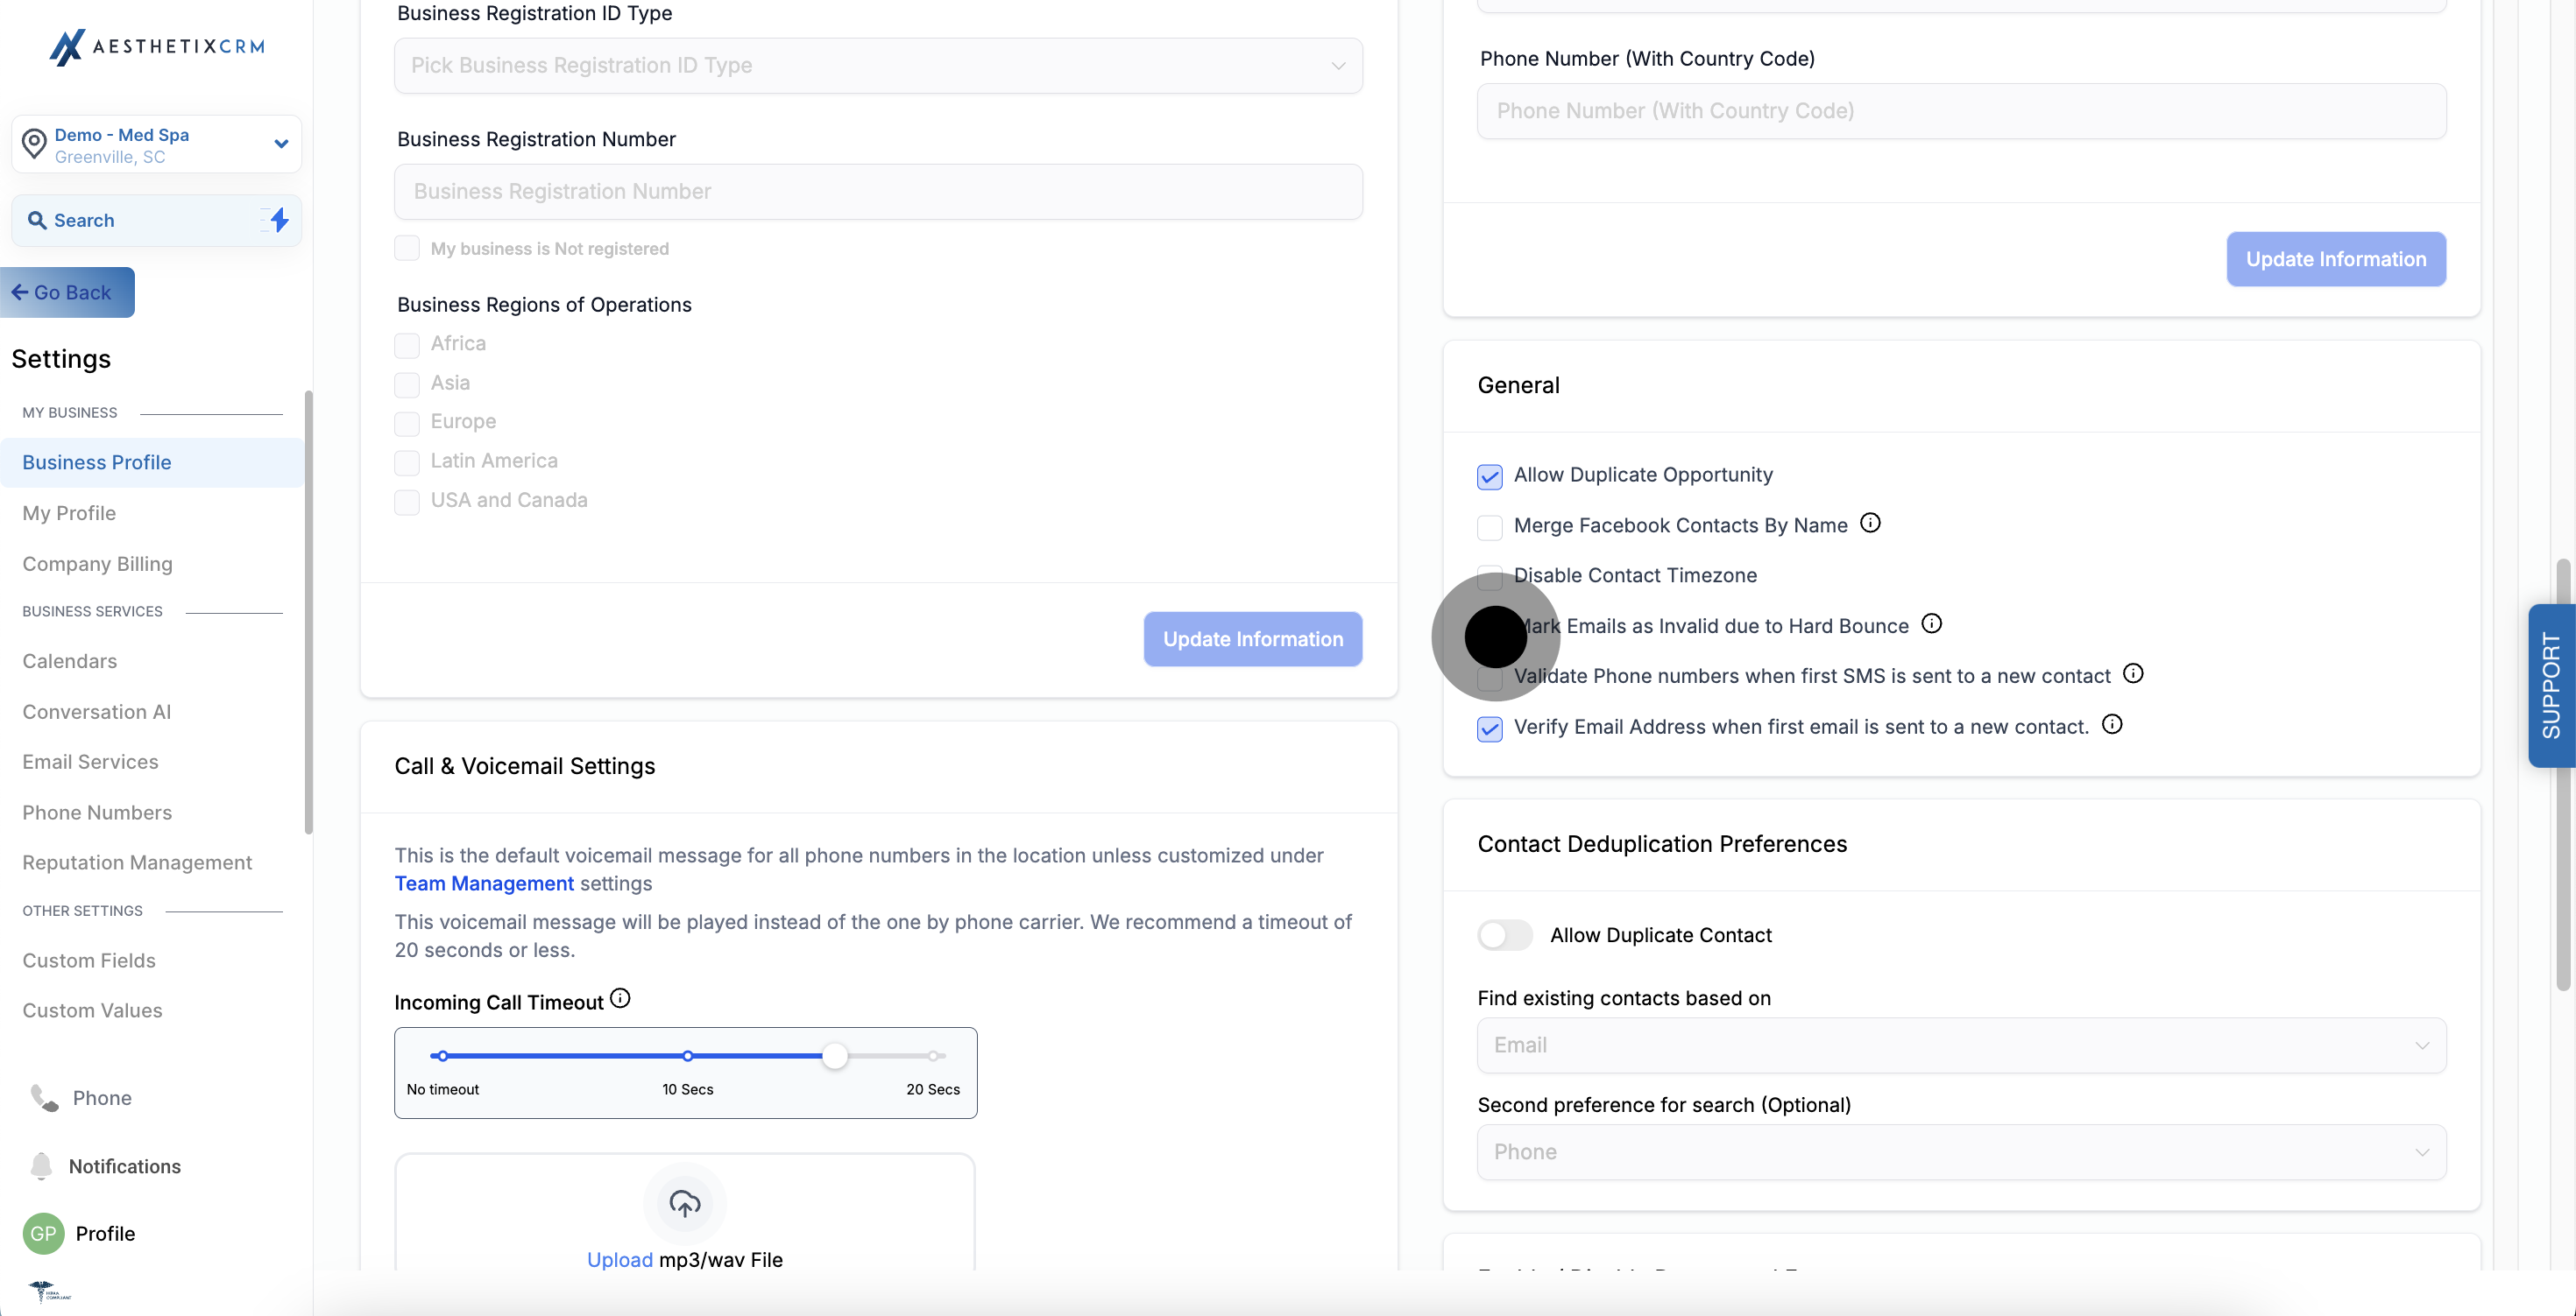This screenshot has height=1316, width=2576.
Task: Click the Business Registration Number field
Action: tap(878, 192)
